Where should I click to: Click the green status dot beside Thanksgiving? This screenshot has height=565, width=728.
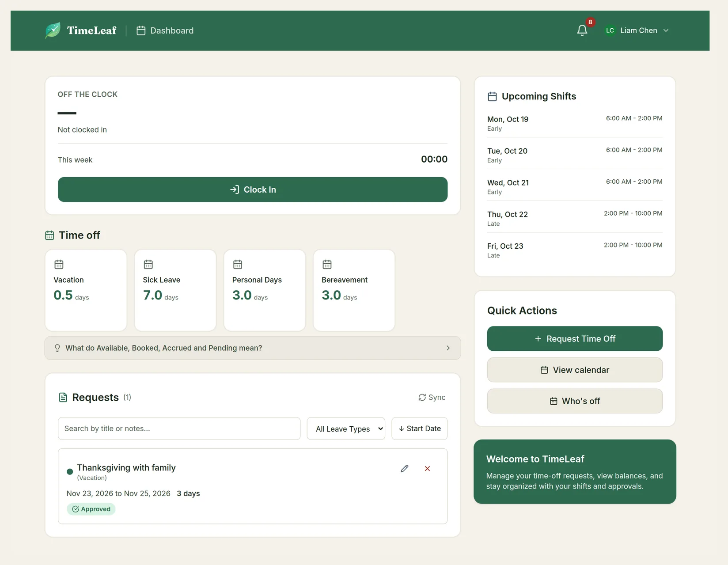70,471
